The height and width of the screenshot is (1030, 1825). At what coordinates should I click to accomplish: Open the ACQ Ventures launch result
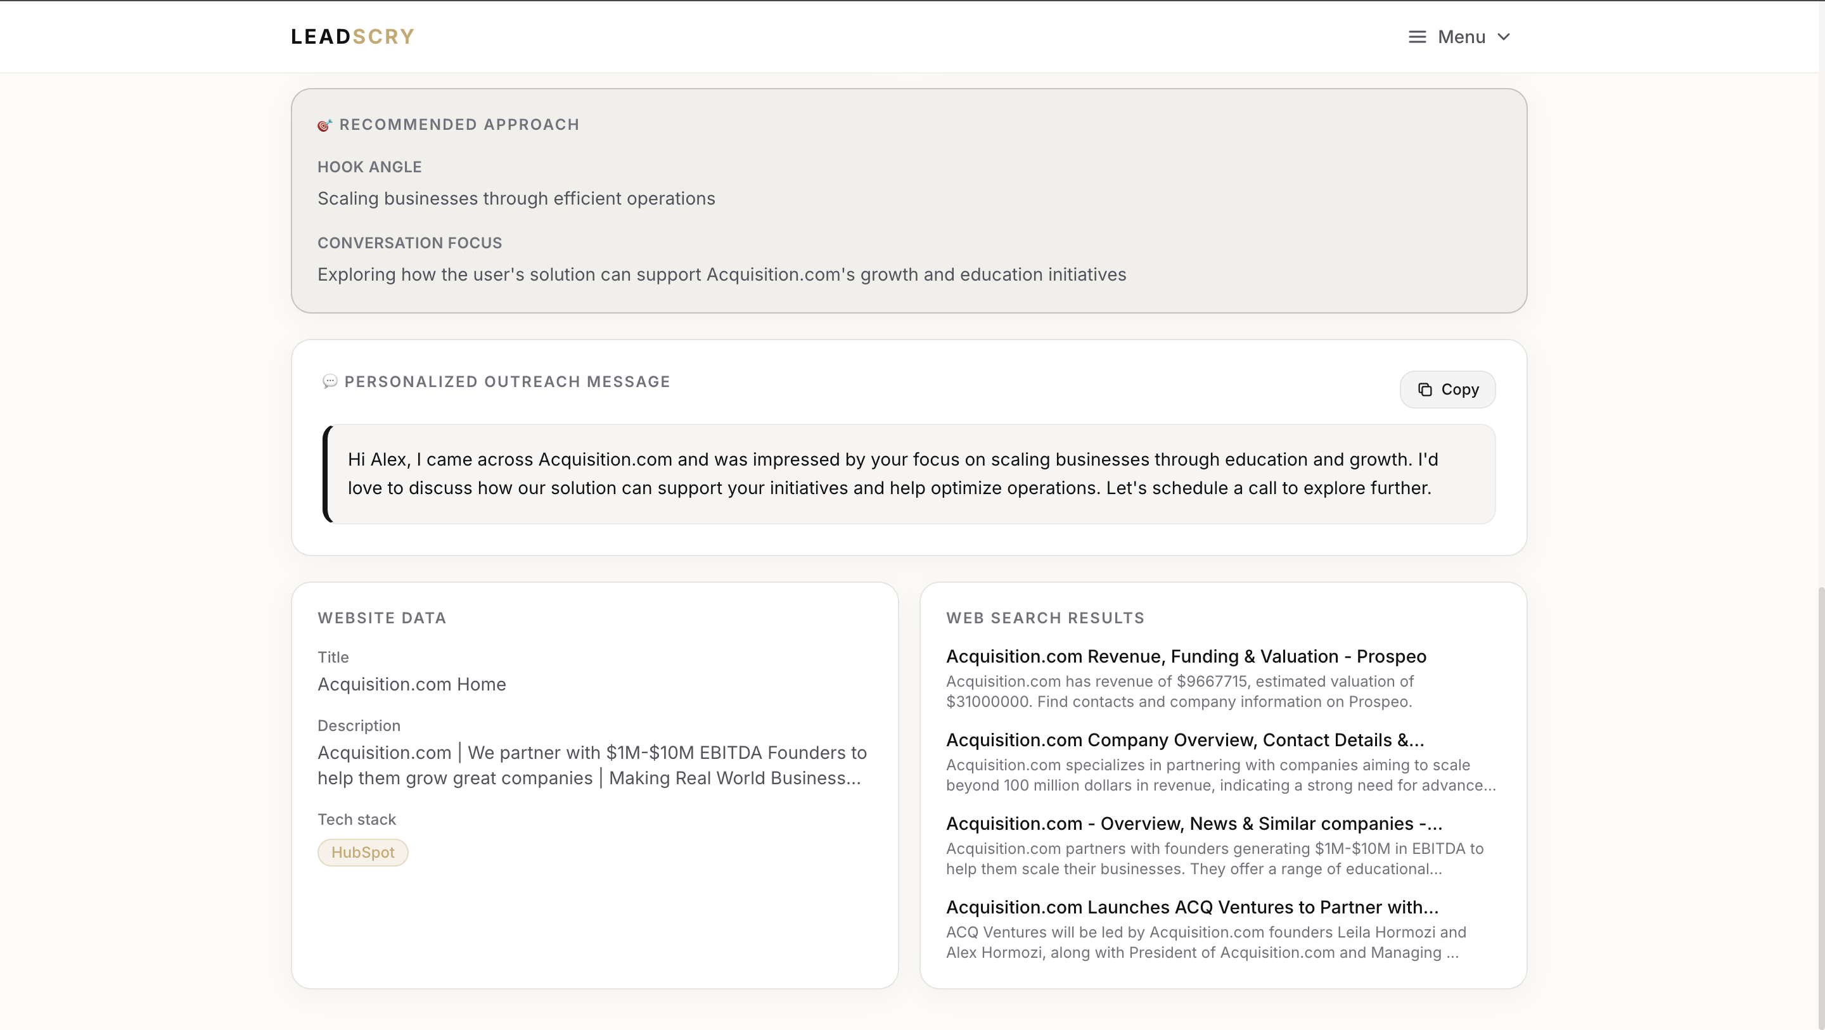[x=1193, y=908]
